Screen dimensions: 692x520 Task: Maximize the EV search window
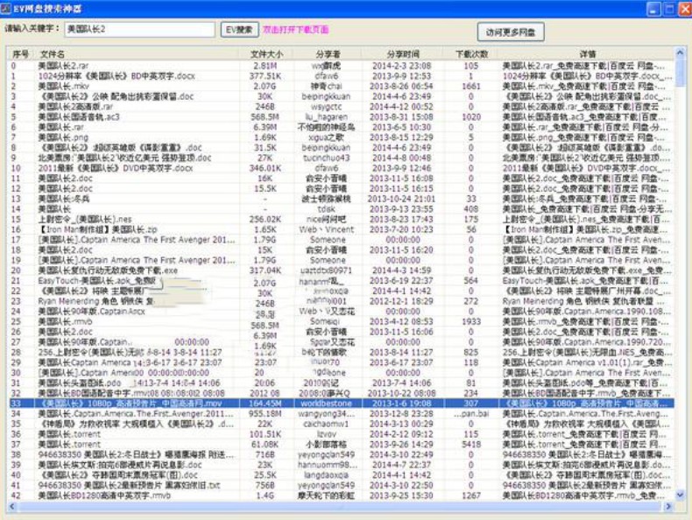pyautogui.click(x=669, y=9)
